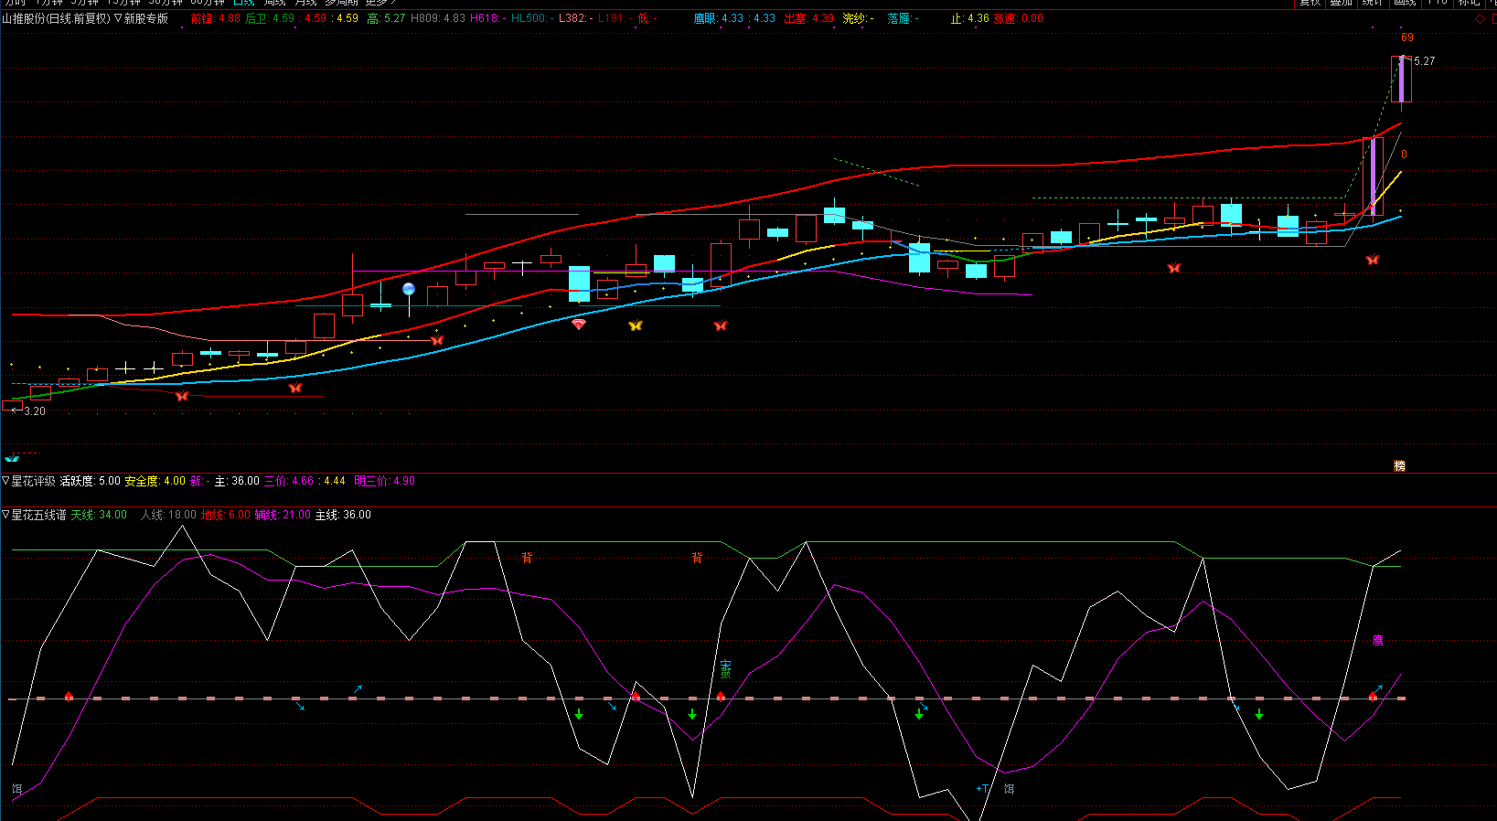
Task: Switch to the 日线 period tab
Action: tap(244, 3)
